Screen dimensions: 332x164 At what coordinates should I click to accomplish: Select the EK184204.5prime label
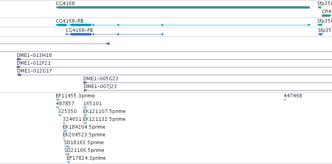coord(84,127)
